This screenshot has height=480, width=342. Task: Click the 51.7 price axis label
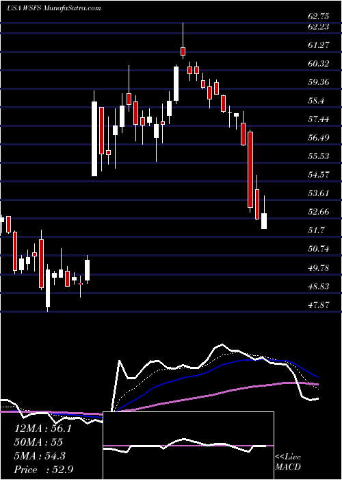tap(316, 230)
